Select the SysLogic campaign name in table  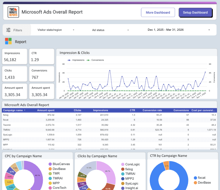click(x=8, y=135)
